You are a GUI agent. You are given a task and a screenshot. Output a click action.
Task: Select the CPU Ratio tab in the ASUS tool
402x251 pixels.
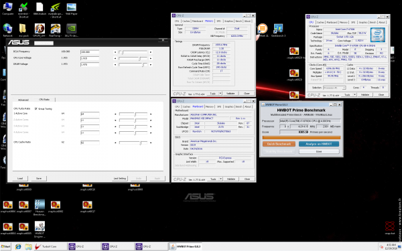pos(44,99)
